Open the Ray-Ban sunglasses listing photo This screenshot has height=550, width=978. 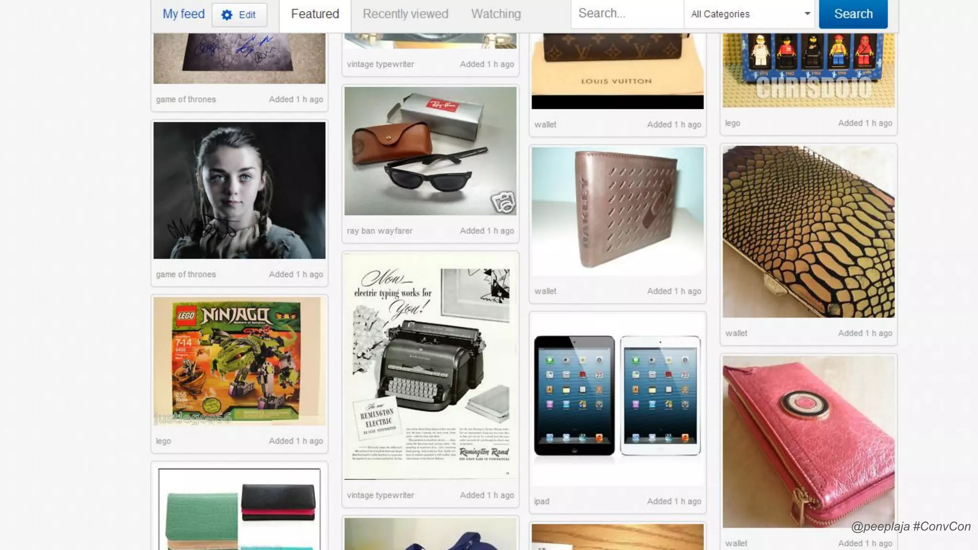pos(430,151)
